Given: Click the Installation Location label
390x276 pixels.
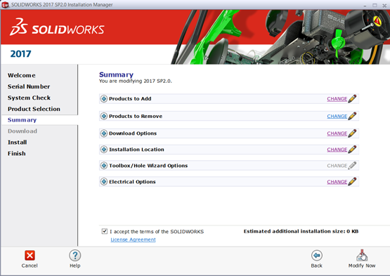Looking at the screenshot, I should (136, 150).
